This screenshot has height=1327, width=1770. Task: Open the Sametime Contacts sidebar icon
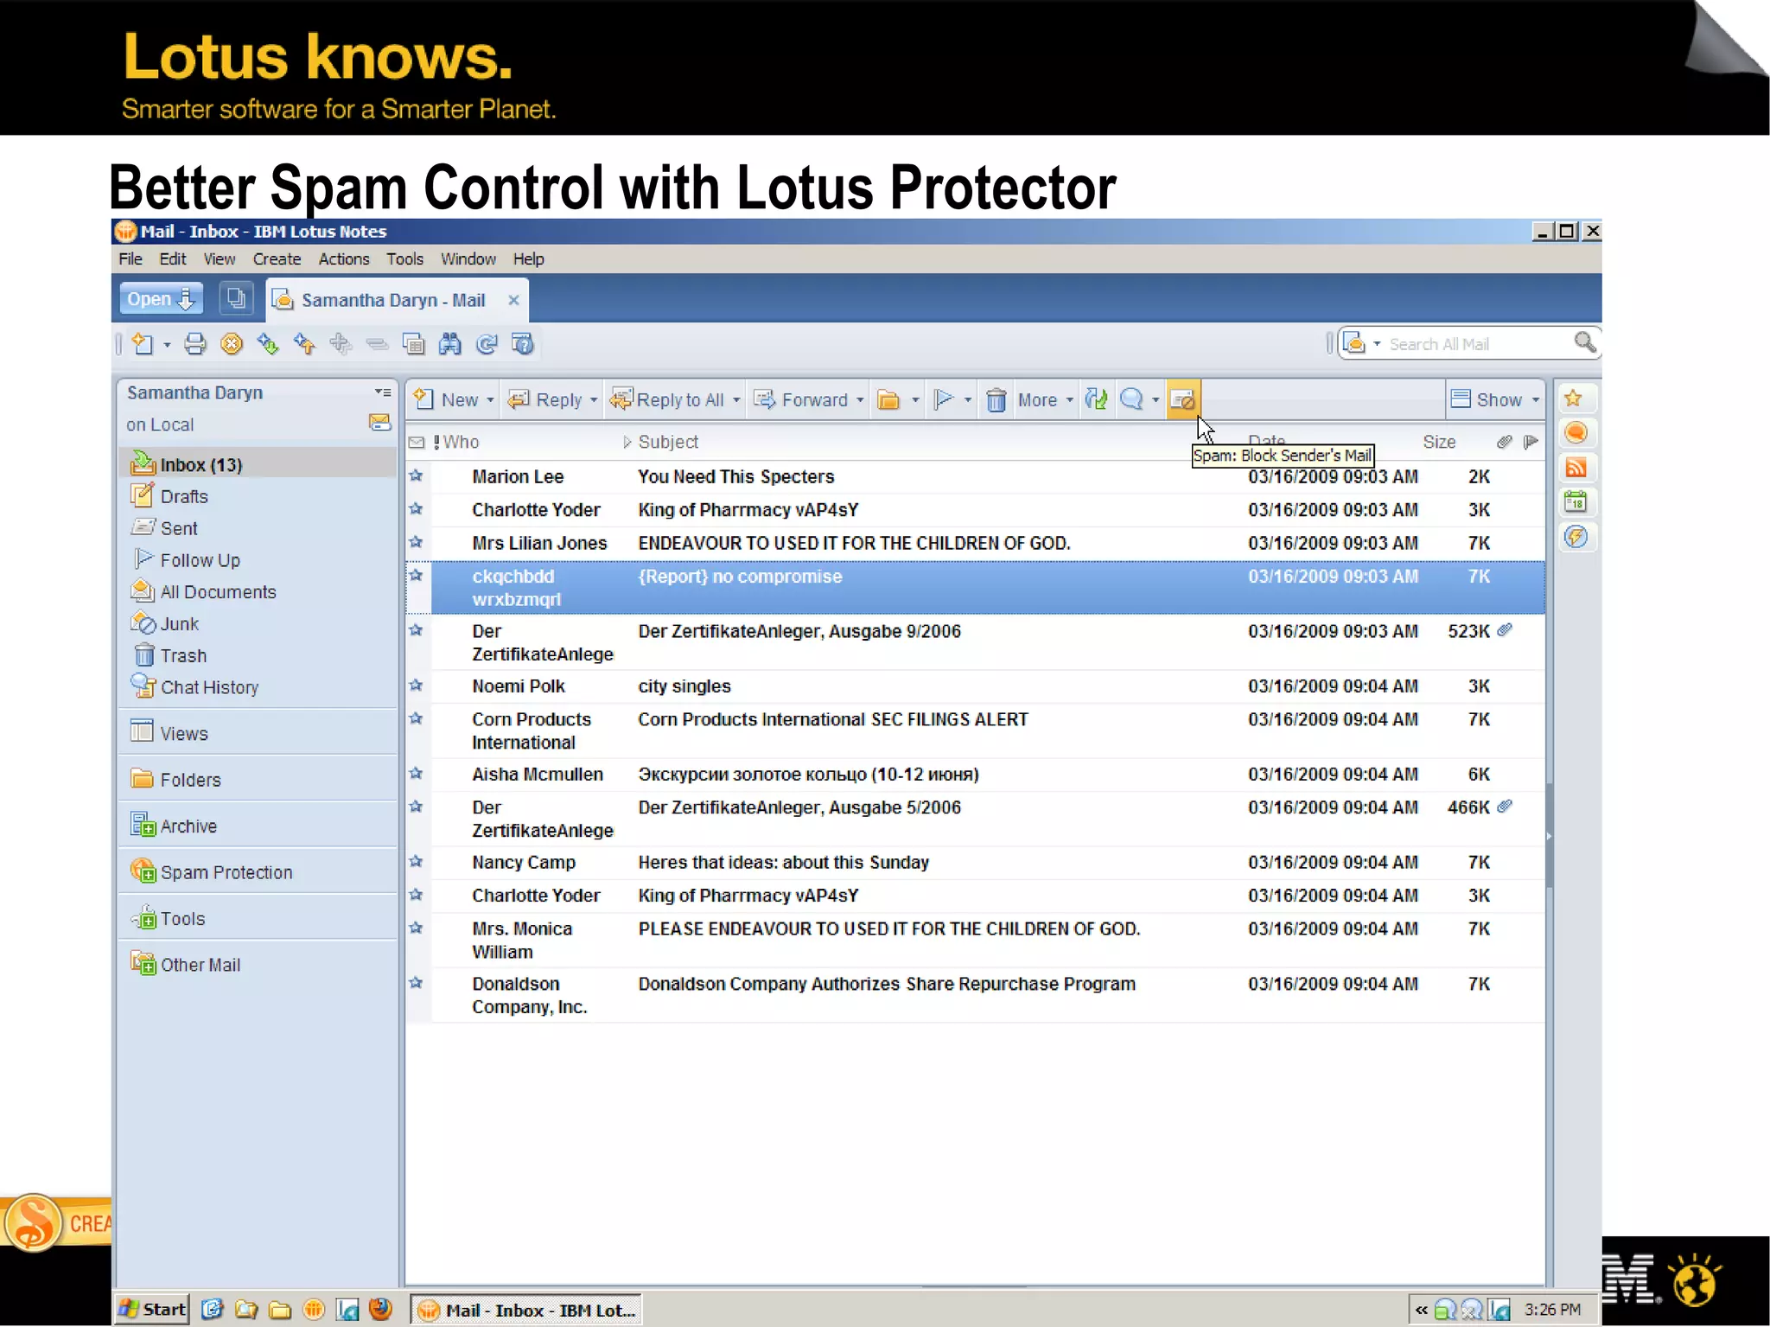(x=1576, y=433)
